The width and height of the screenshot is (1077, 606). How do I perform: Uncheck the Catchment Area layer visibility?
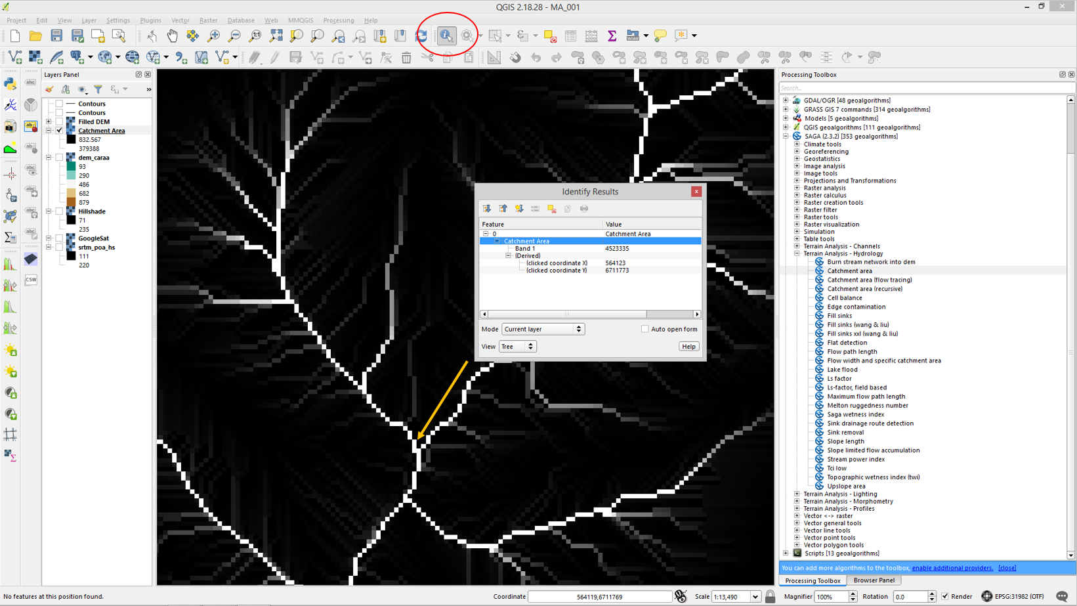pyautogui.click(x=60, y=131)
